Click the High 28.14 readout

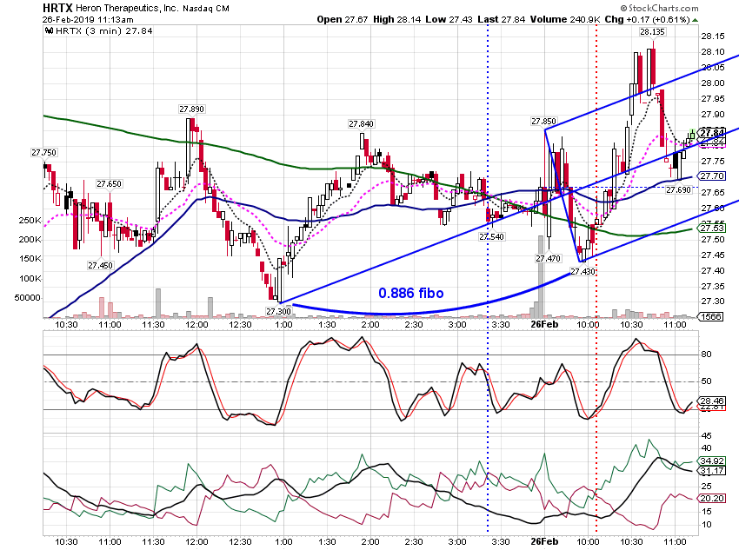(x=396, y=19)
